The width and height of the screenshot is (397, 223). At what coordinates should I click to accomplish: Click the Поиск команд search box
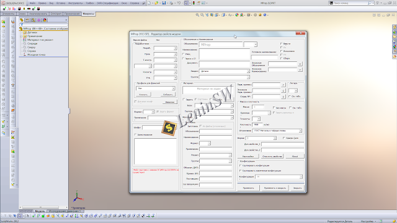click(352, 3)
